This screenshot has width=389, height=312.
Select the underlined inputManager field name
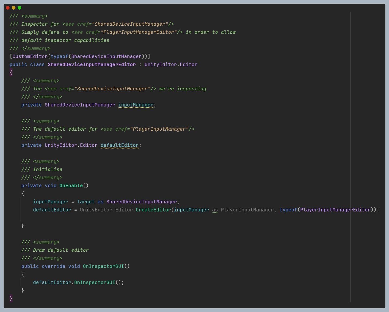(x=136, y=105)
